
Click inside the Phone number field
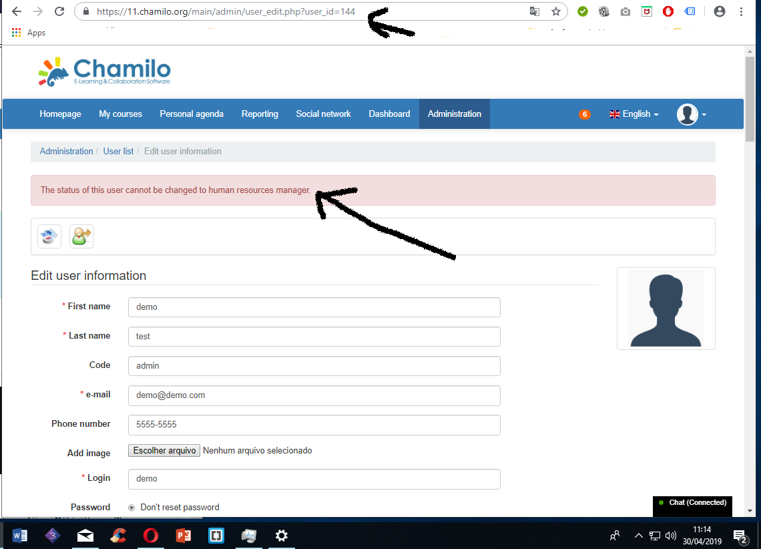coord(314,425)
